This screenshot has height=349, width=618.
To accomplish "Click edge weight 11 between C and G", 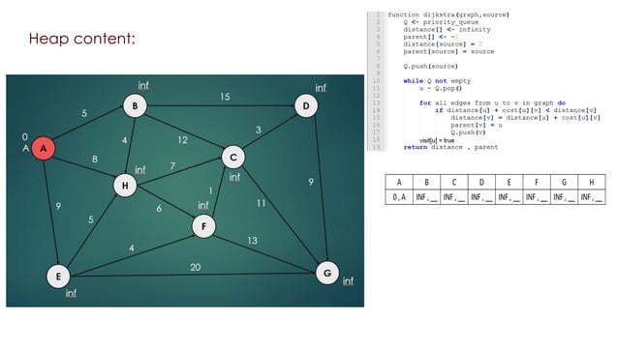I will (x=261, y=203).
